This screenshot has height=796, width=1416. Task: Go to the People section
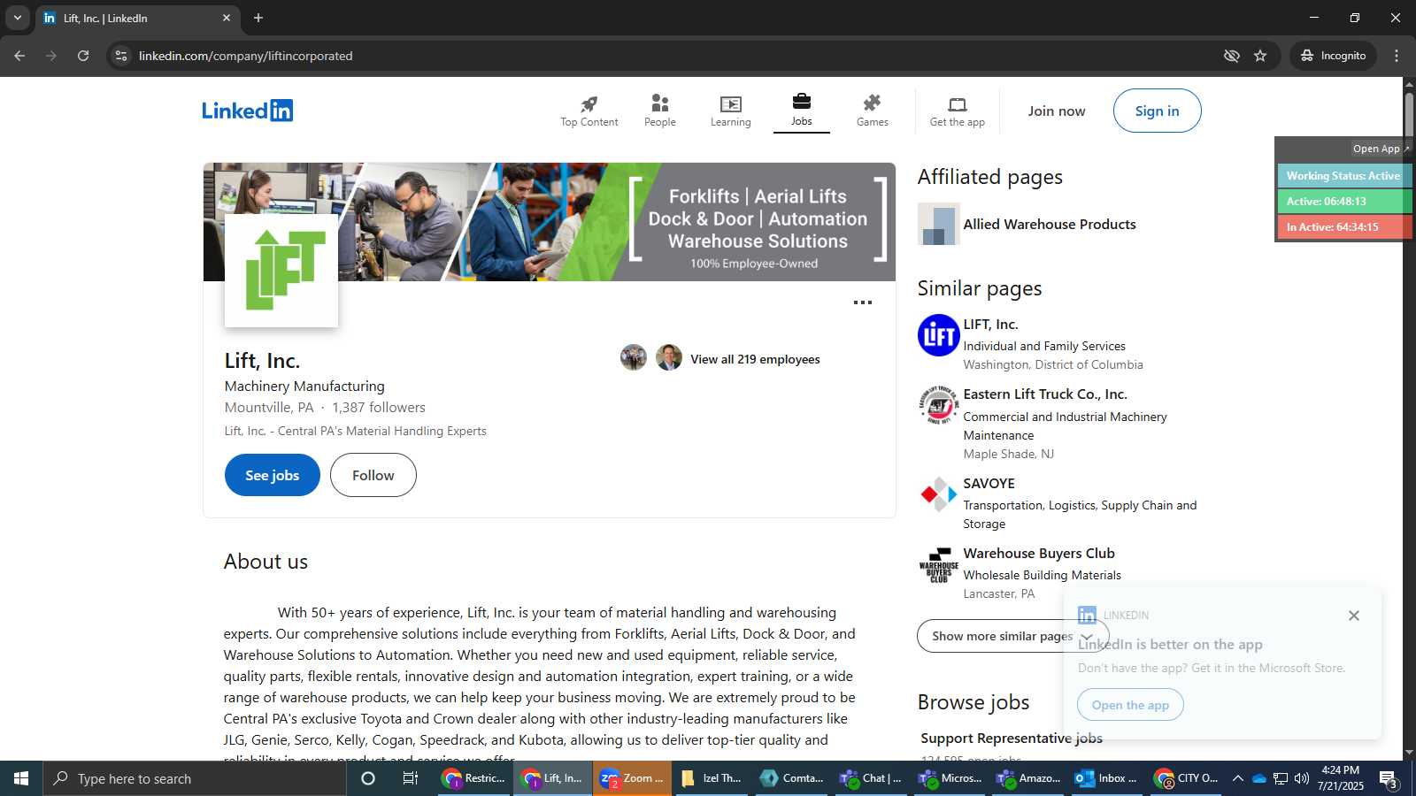click(659, 111)
